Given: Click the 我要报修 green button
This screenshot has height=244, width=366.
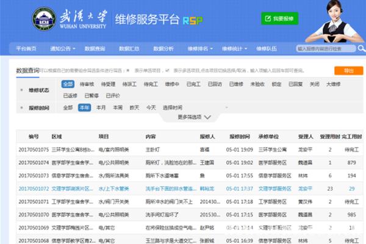Looking at the screenshot, I should 279,19.
